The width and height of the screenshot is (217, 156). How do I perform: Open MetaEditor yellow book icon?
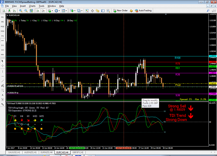pos(131,11)
